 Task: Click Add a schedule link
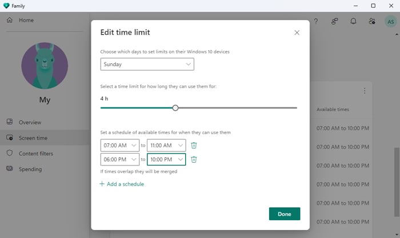point(122,184)
